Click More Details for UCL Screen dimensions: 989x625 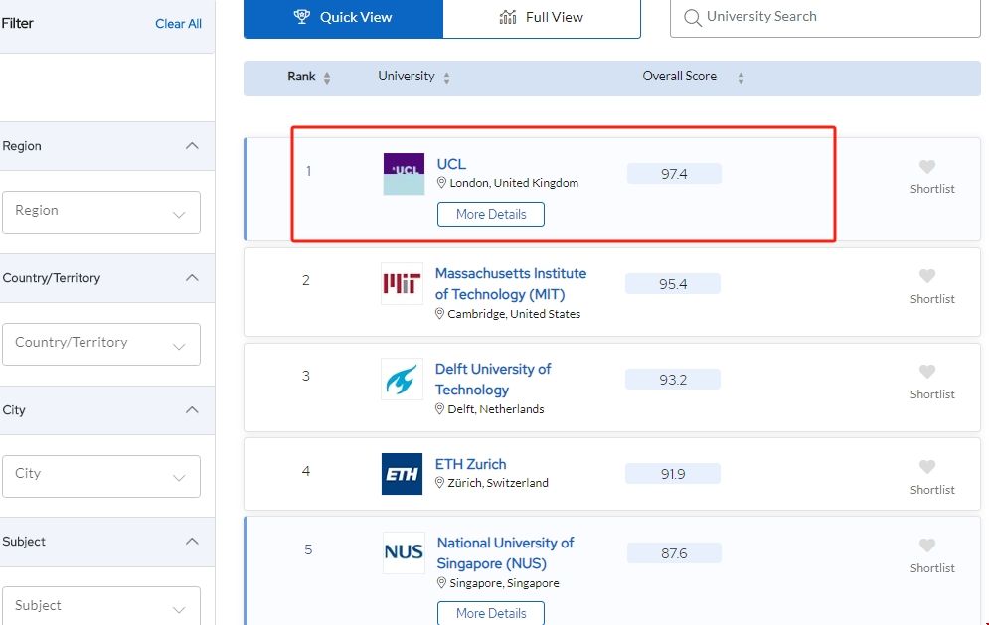tap(490, 214)
